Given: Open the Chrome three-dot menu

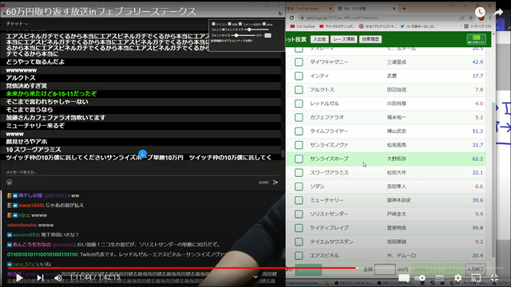Looking at the screenshot, I should (x=489, y=18).
